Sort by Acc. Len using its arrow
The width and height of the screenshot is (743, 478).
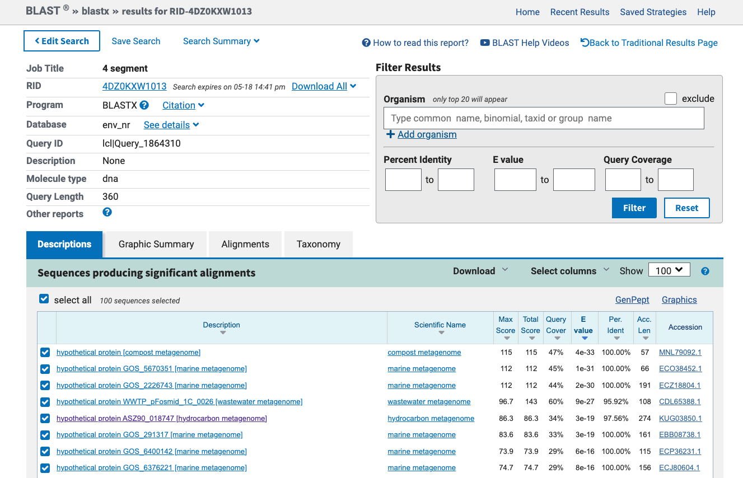[646, 338]
